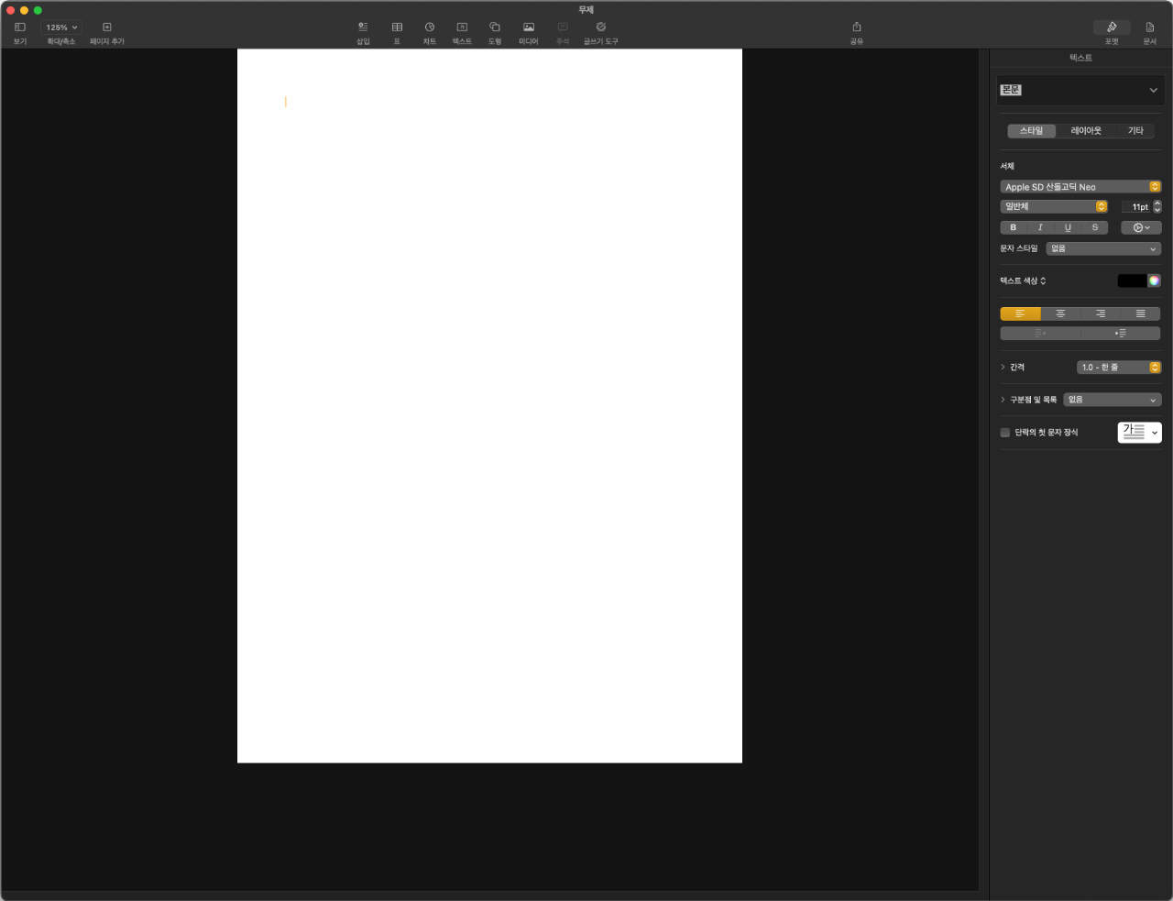The image size is (1173, 901).
Task: Open the 공유 (Share) icon
Action: (x=857, y=27)
